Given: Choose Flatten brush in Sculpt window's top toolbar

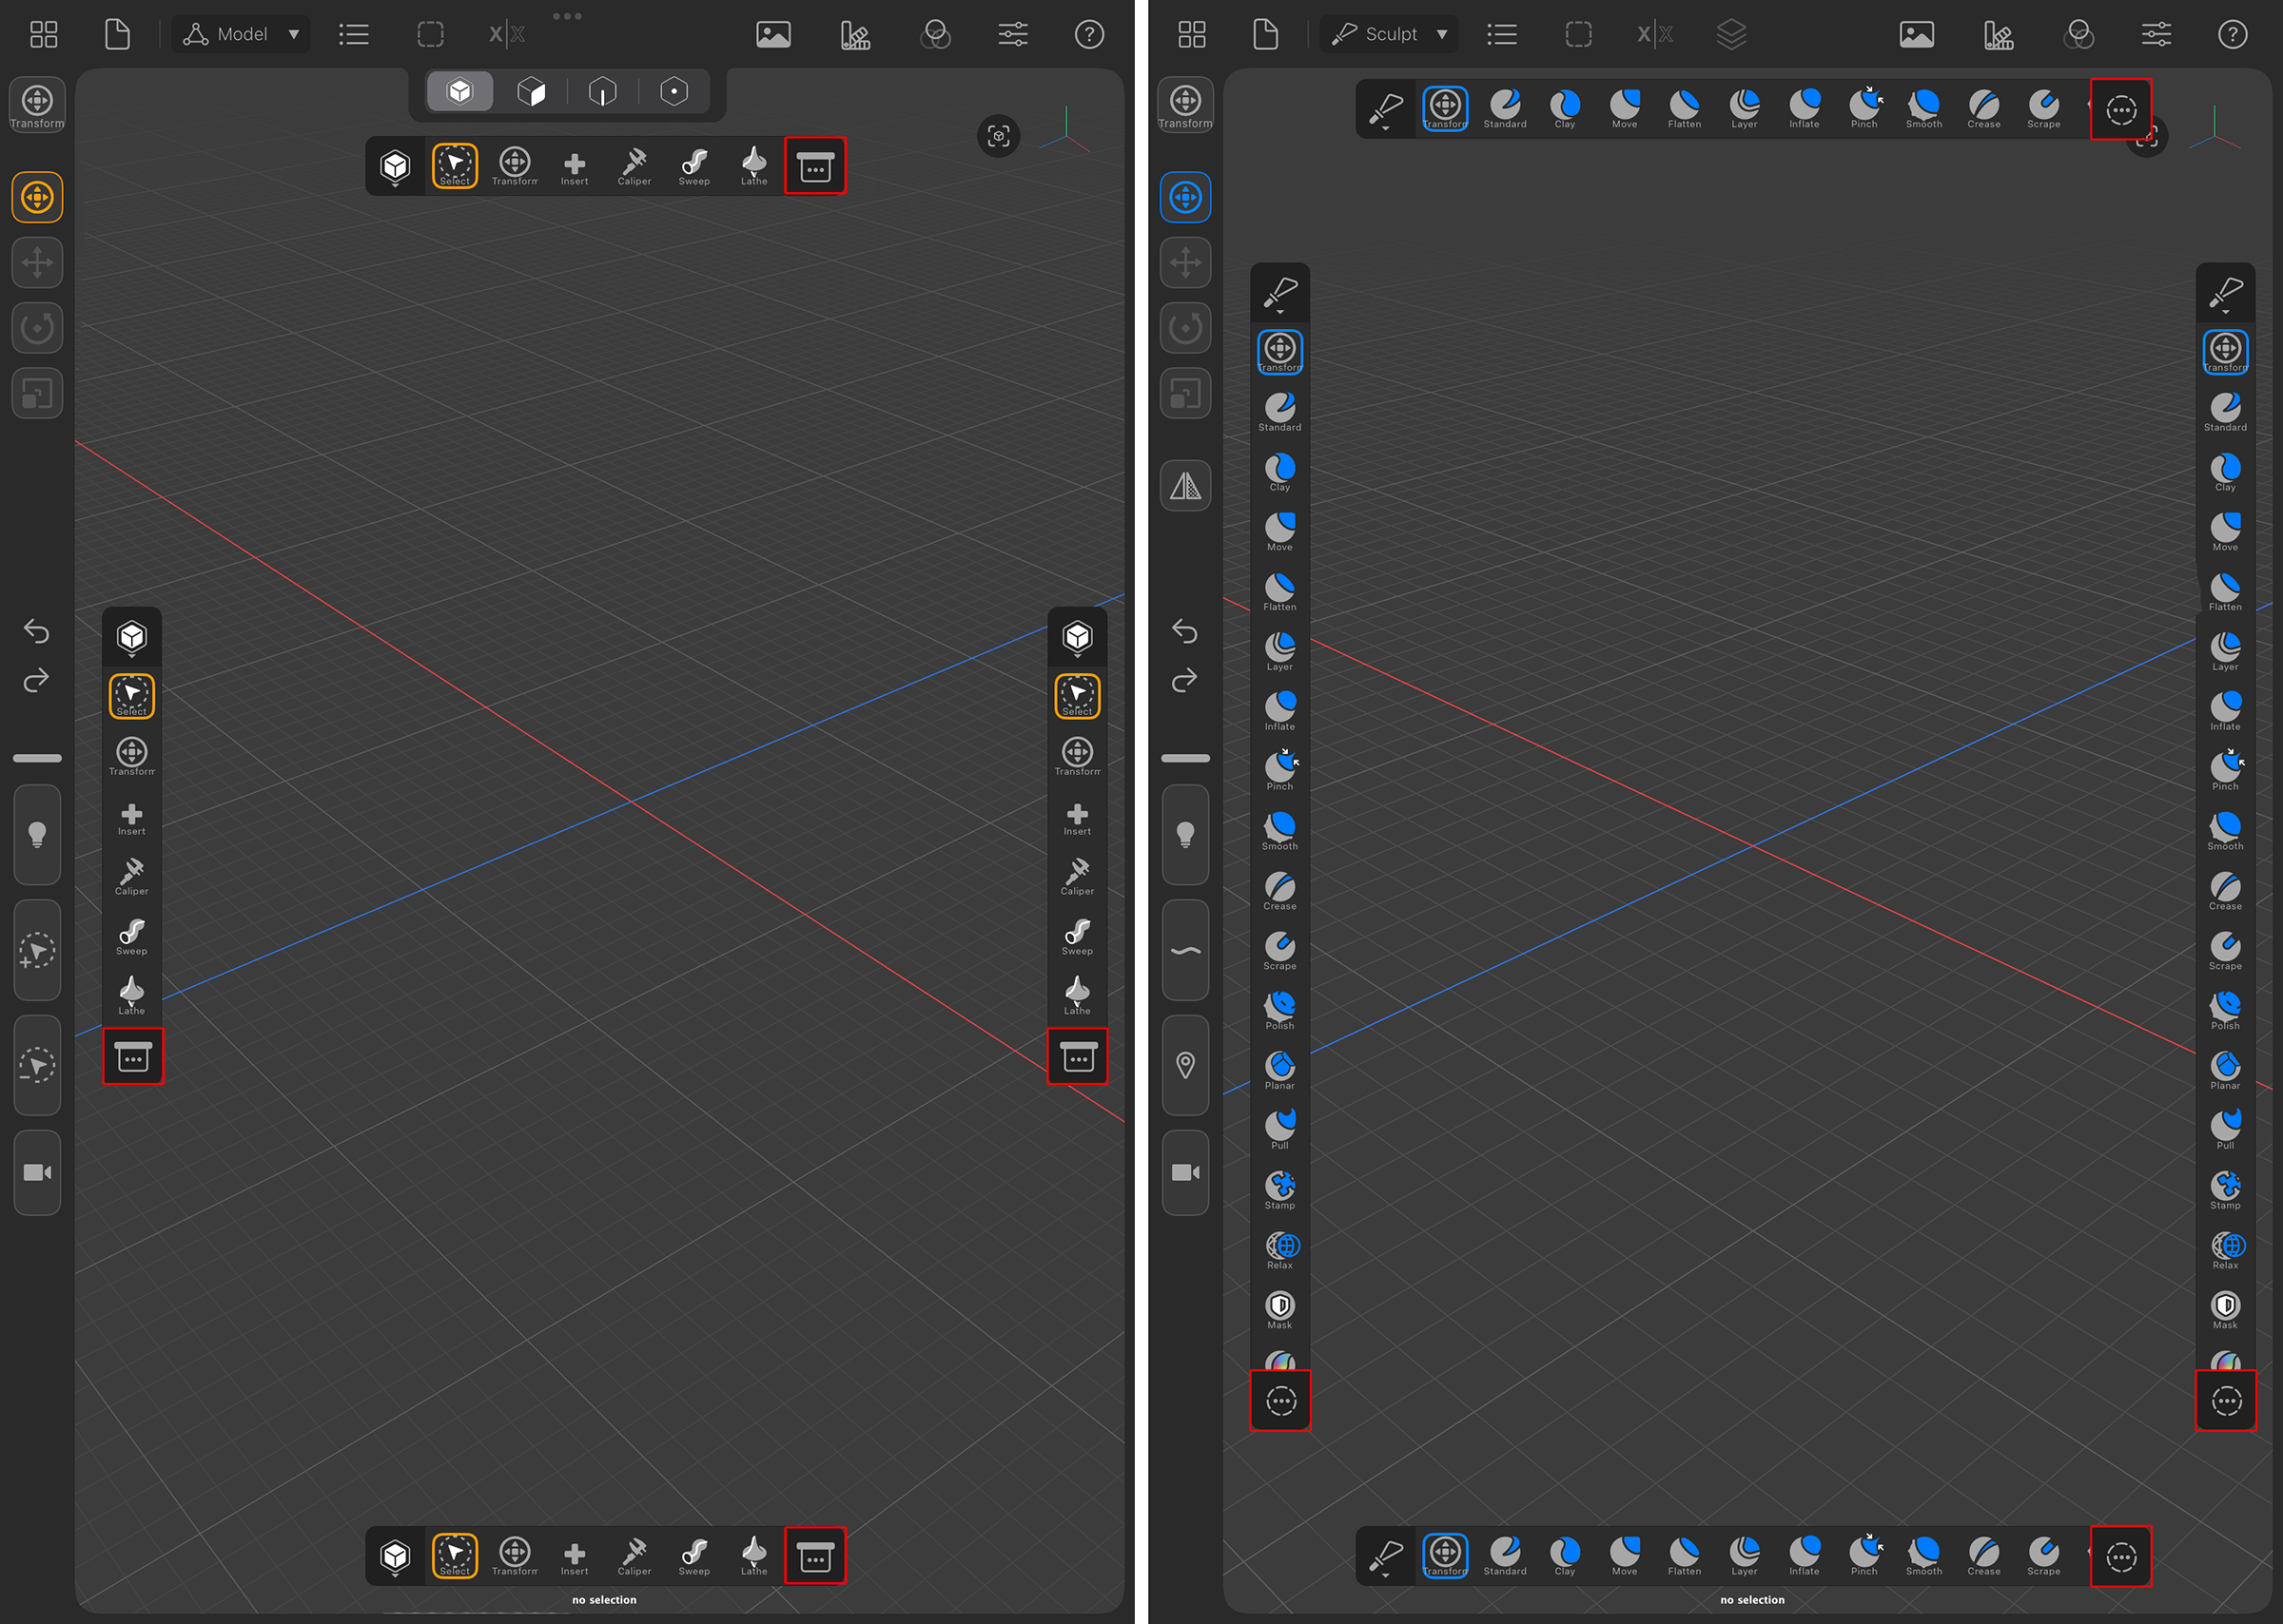Looking at the screenshot, I should (1685, 108).
